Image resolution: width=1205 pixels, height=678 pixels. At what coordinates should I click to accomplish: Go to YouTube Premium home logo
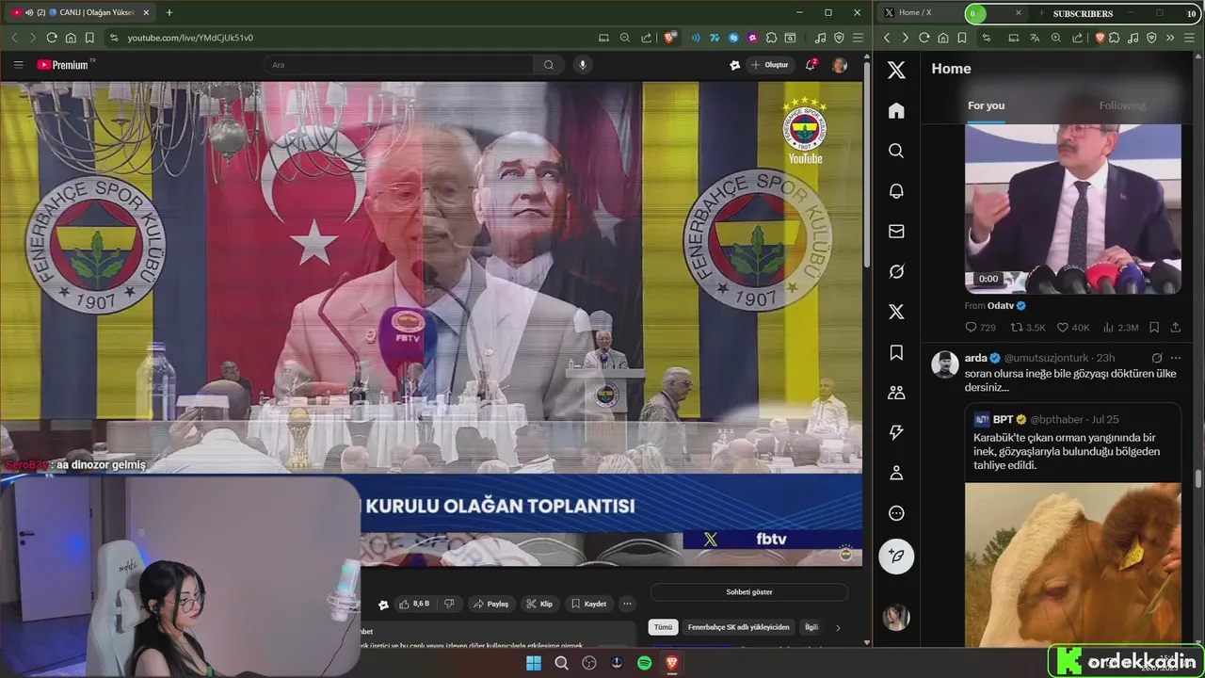[63, 65]
